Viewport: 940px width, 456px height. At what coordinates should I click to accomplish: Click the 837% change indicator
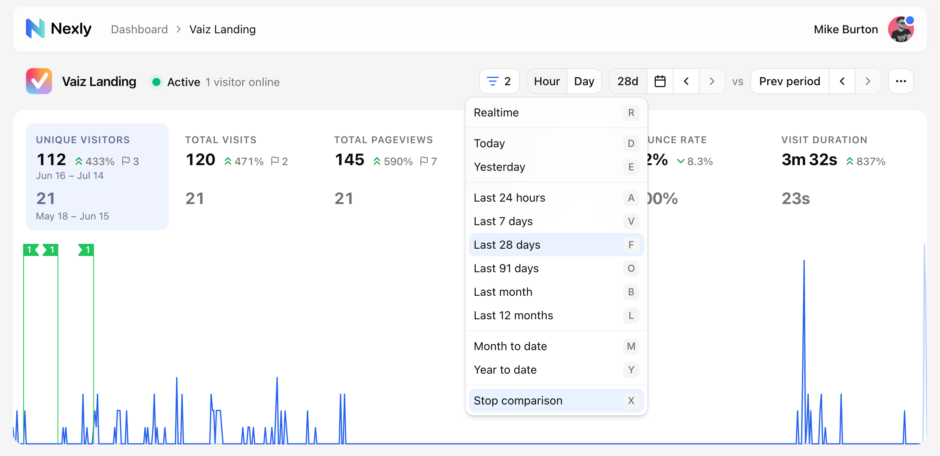click(866, 161)
